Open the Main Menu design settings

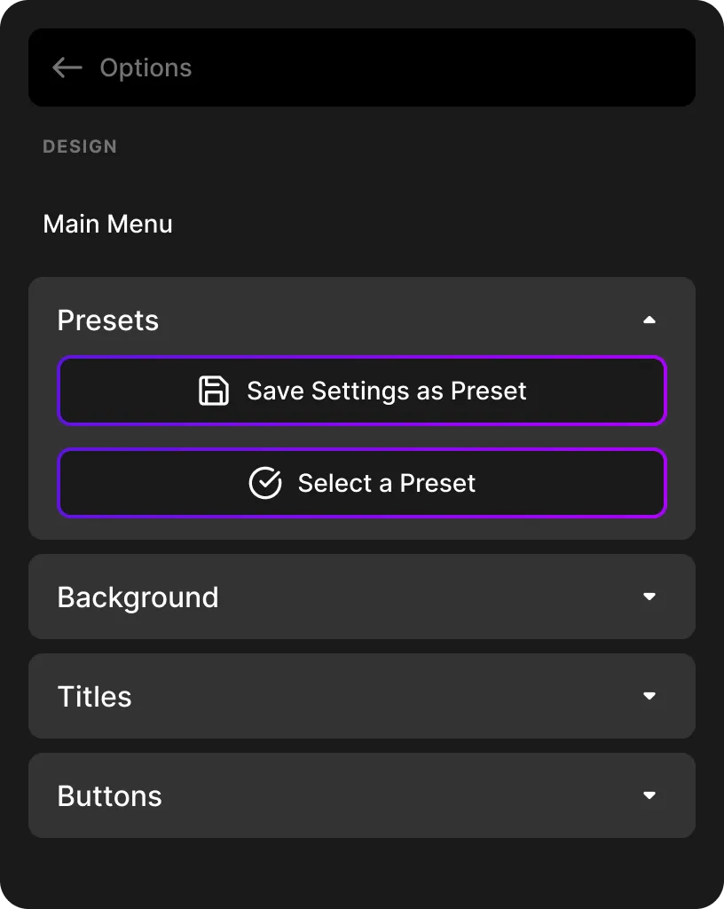click(x=107, y=224)
